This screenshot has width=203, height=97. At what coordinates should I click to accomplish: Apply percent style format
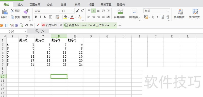pos(153,17)
